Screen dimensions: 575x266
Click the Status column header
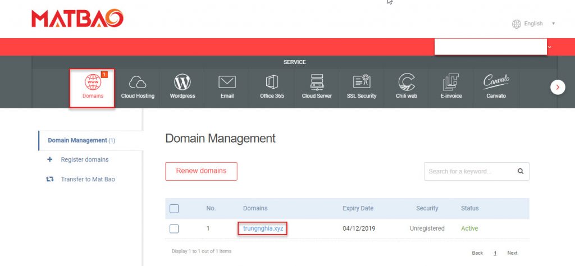470,208
